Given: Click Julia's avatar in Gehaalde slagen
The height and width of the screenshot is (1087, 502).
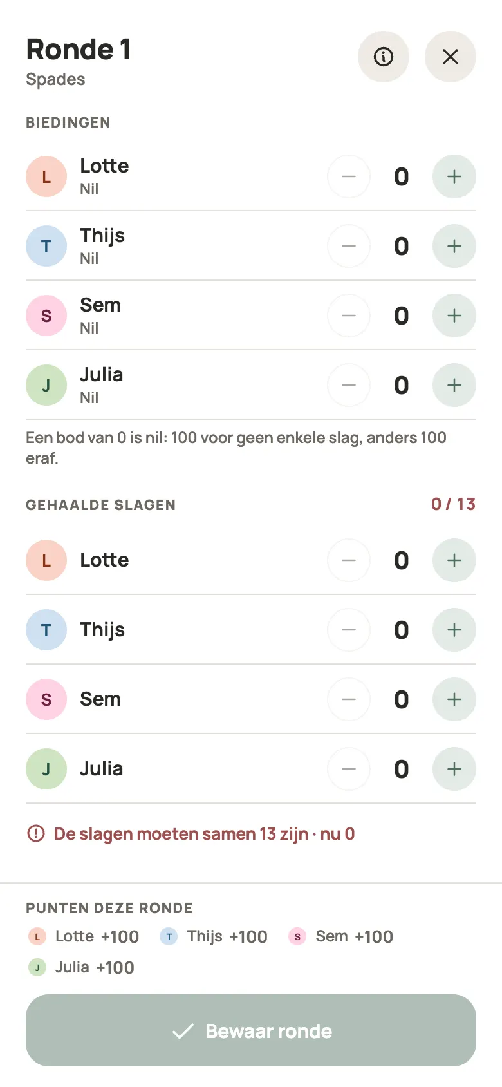Looking at the screenshot, I should coord(46,769).
